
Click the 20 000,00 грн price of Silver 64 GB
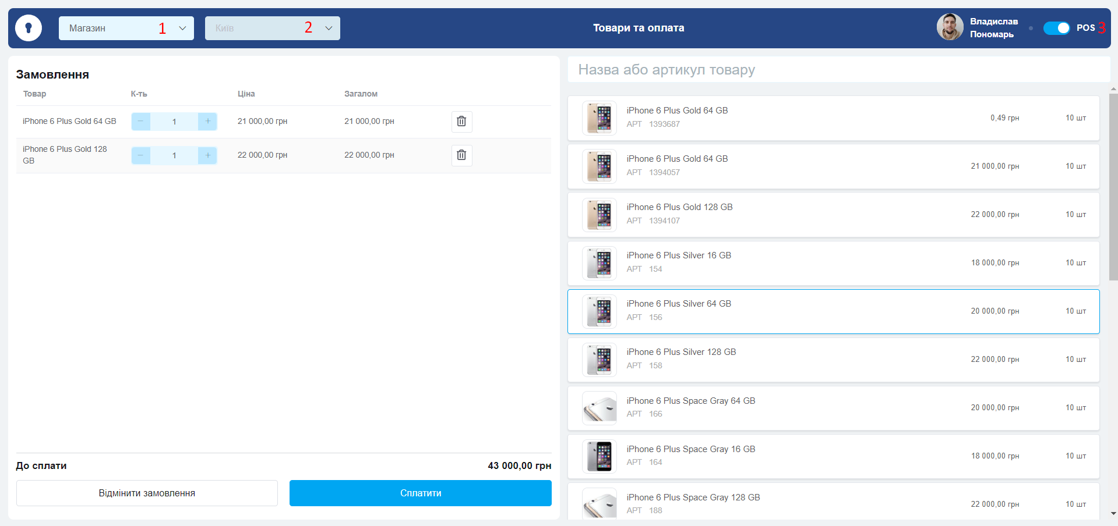(995, 311)
